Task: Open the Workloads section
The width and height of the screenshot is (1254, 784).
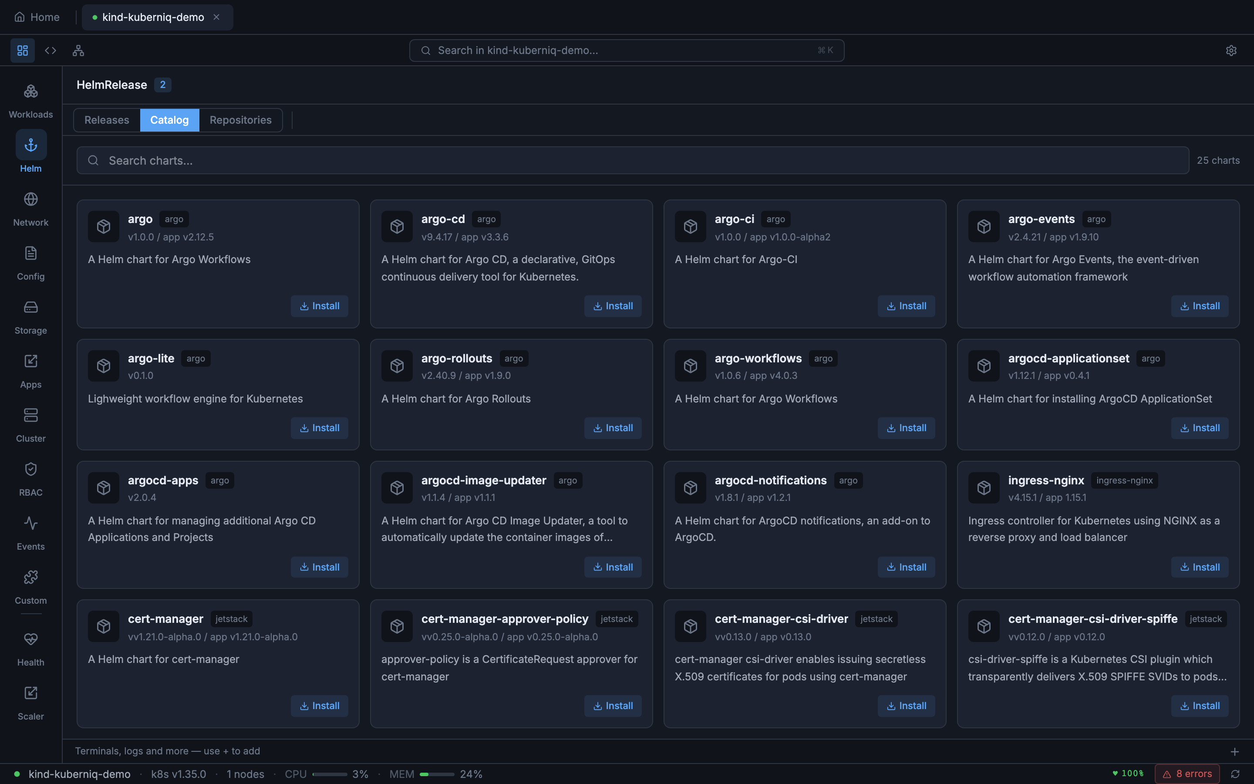Action: pos(30,100)
